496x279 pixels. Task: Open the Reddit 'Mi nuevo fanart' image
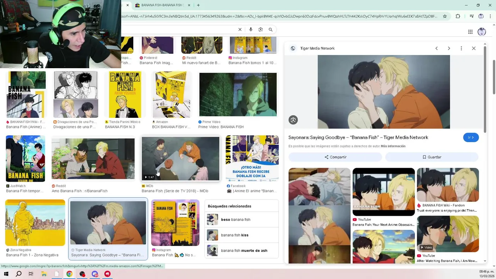click(x=202, y=45)
